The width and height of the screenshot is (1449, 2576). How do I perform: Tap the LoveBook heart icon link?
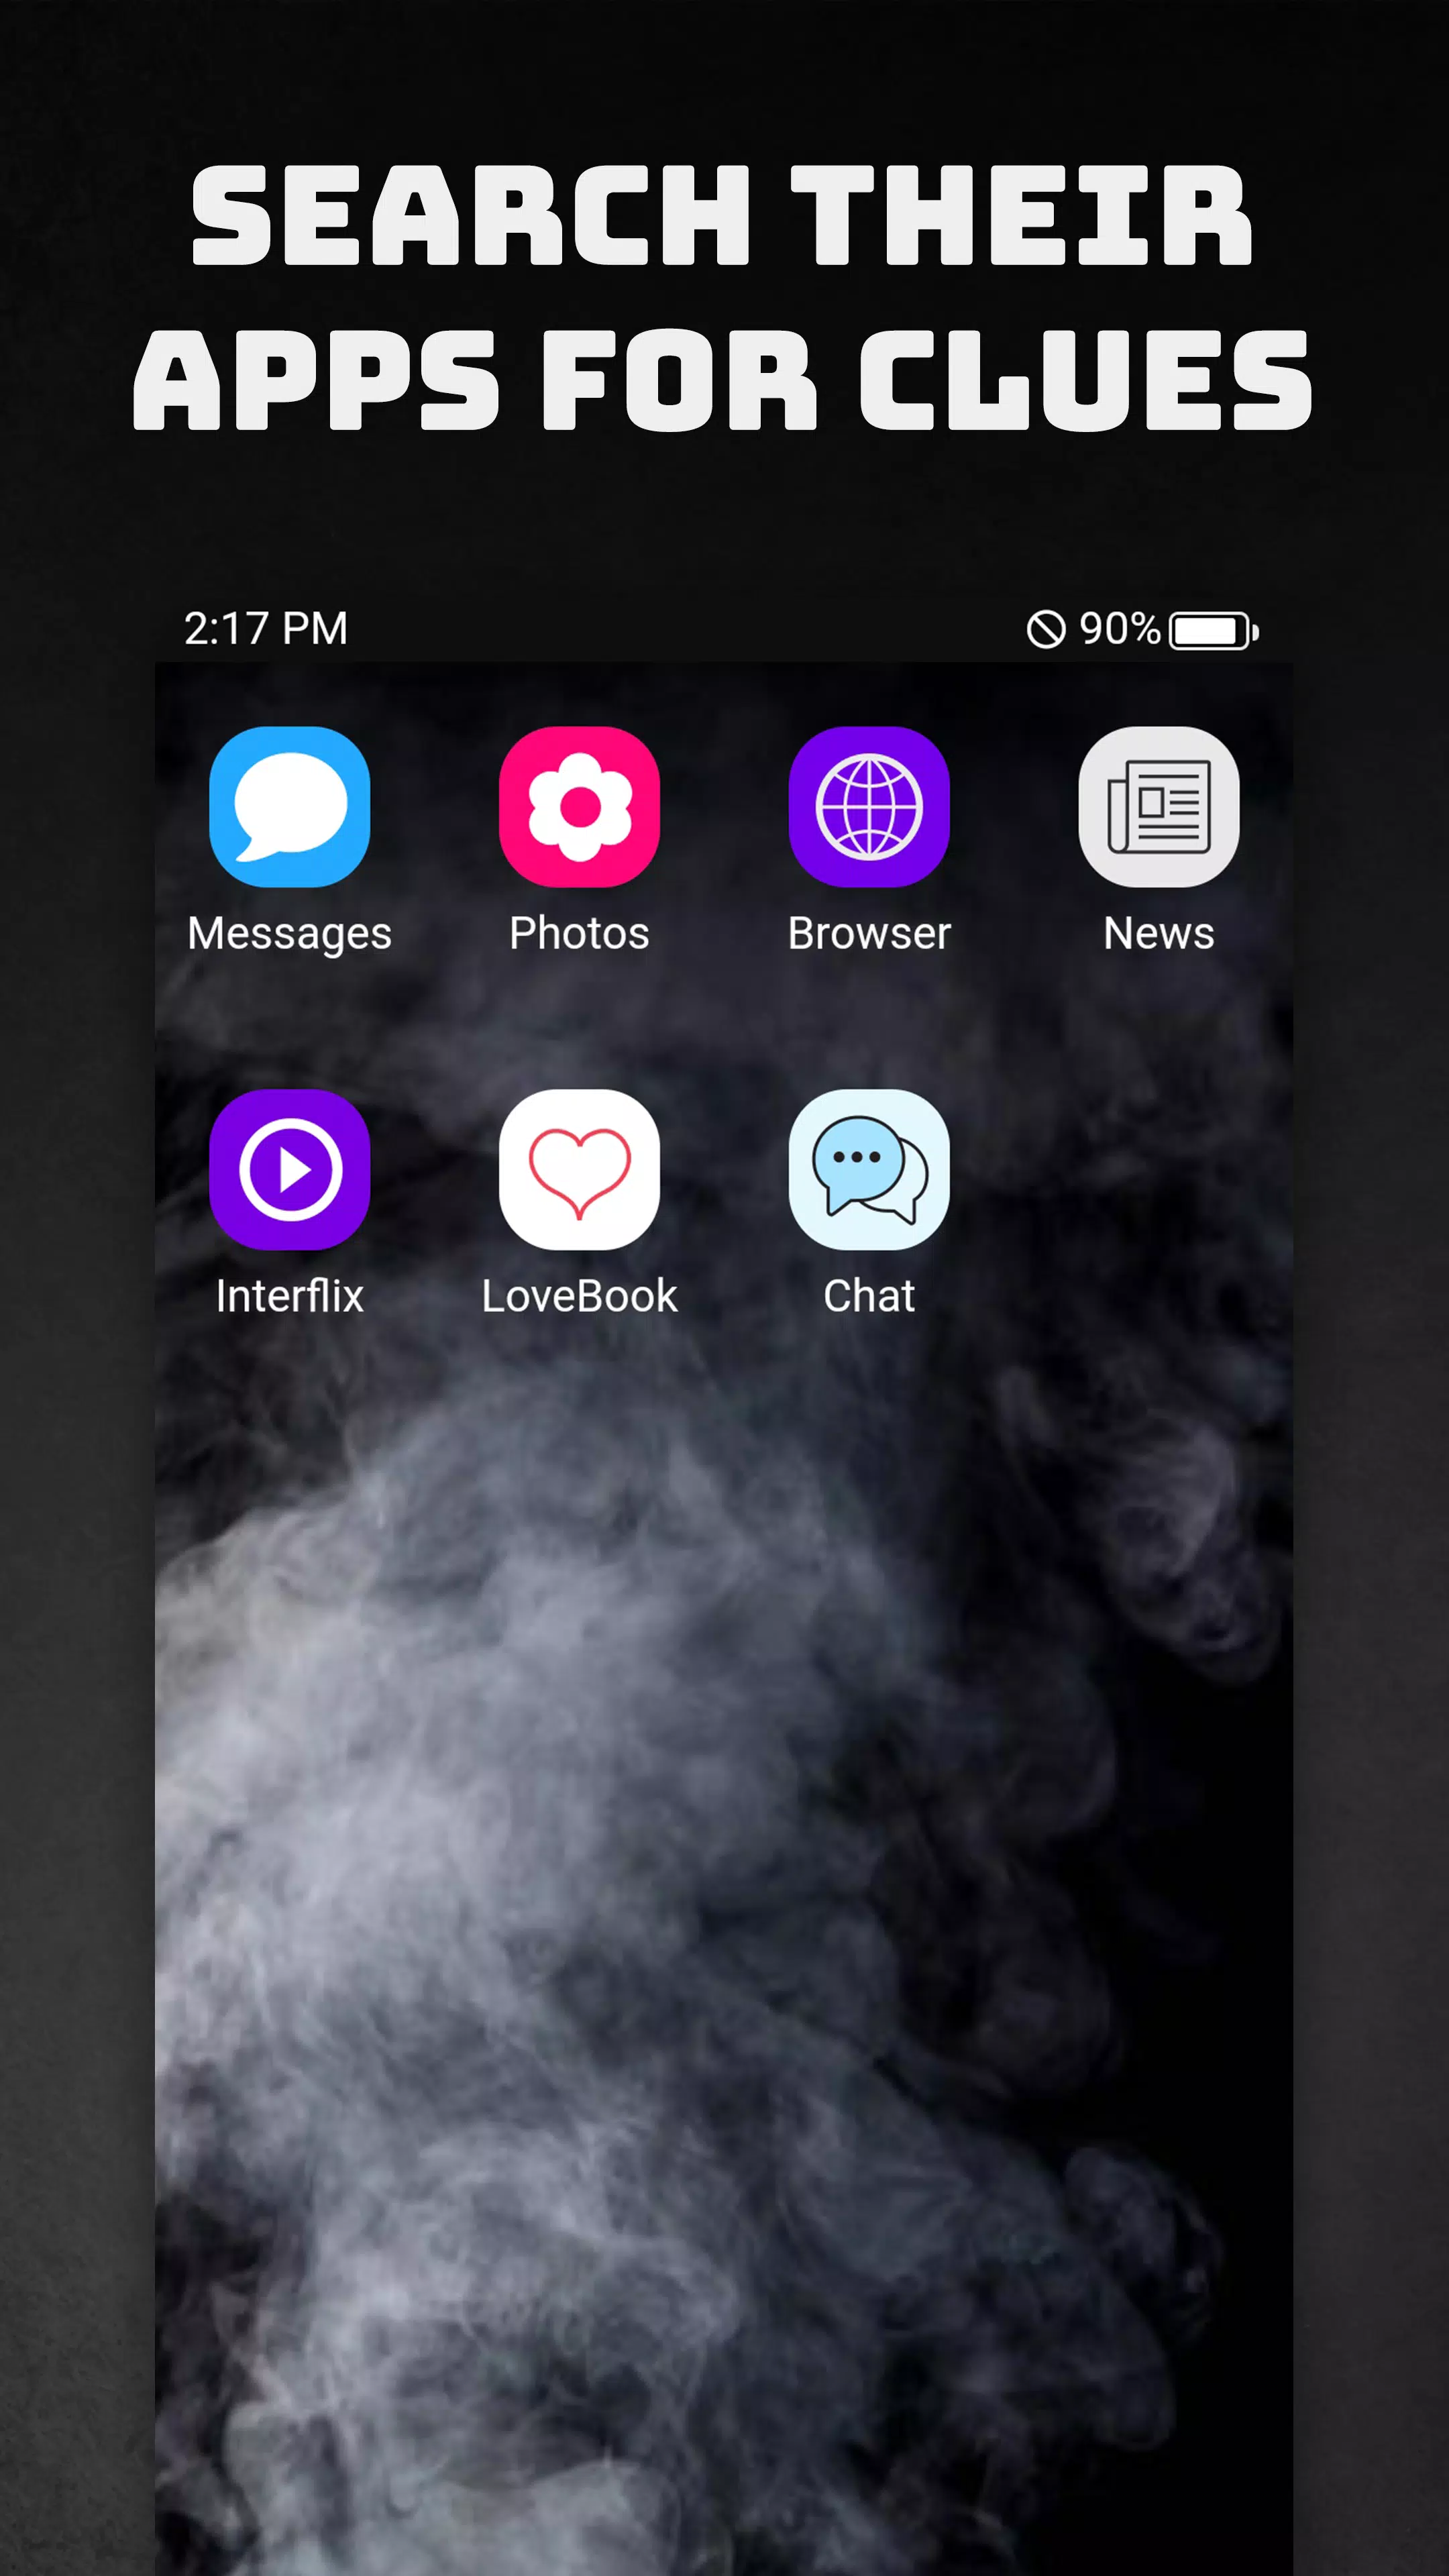point(578,1168)
